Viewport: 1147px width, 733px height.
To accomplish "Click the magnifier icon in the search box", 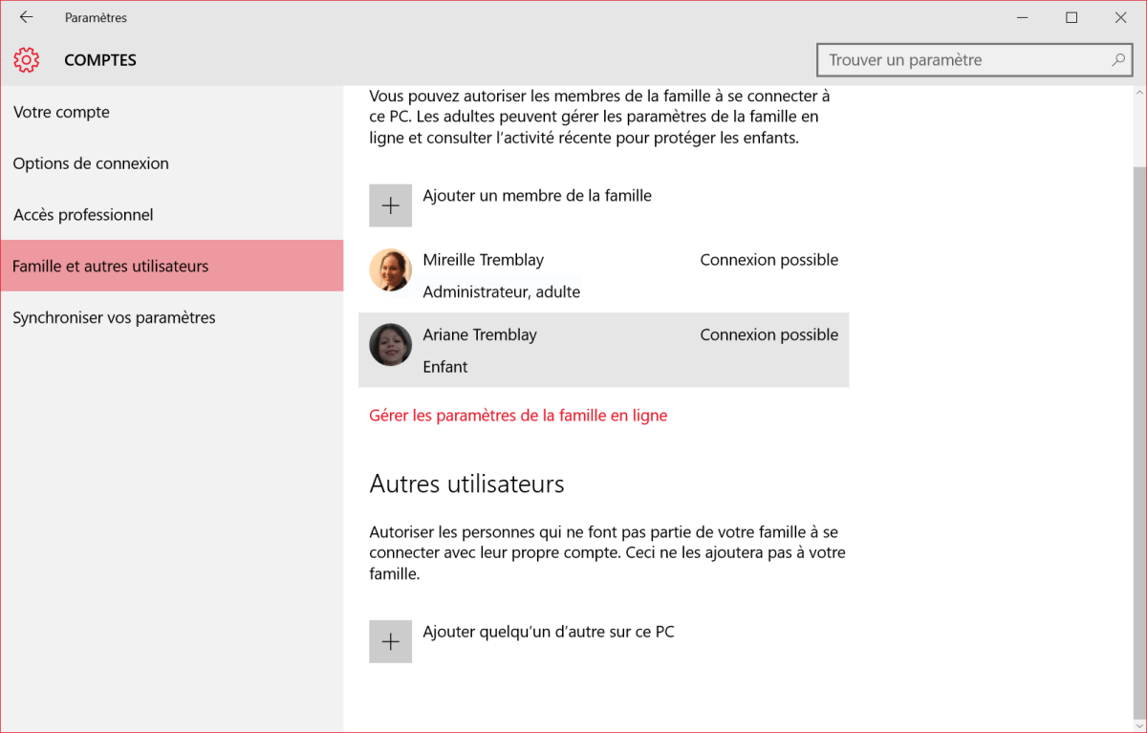I will tap(1117, 60).
